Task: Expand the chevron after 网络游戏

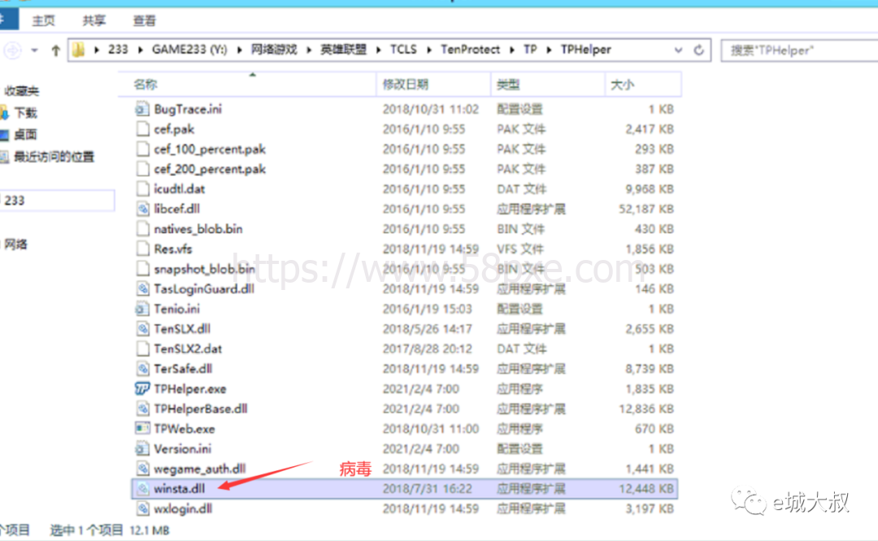Action: coord(309,50)
